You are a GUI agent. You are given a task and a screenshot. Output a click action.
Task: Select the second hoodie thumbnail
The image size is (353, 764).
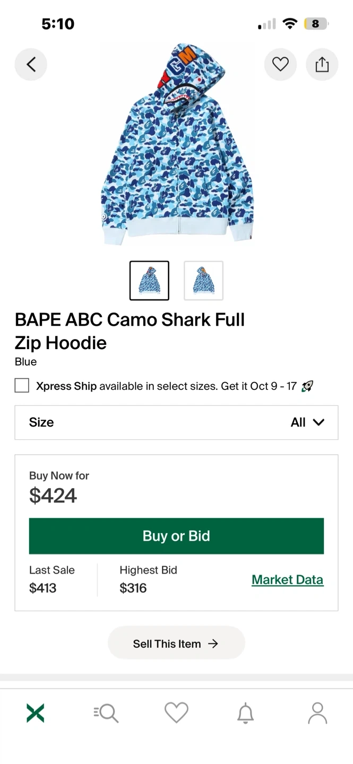click(x=203, y=281)
